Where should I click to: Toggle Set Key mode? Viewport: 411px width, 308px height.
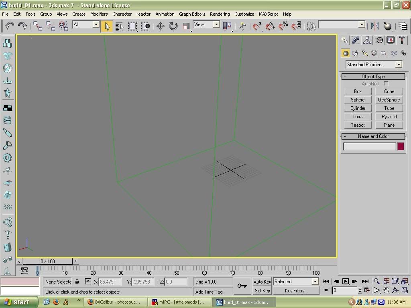pyautogui.click(x=262, y=291)
